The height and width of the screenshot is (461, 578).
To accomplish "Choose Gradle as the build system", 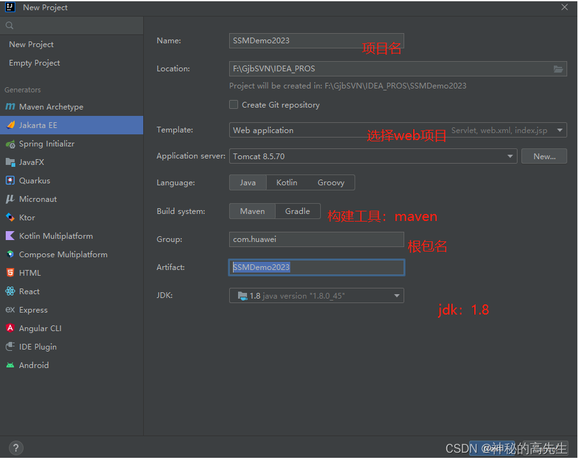I will (x=297, y=211).
